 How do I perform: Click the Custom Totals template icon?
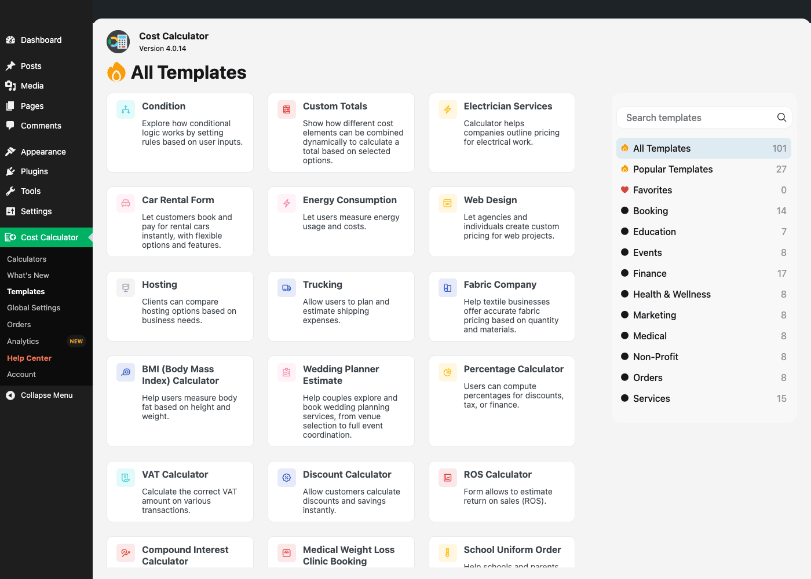[x=287, y=109]
